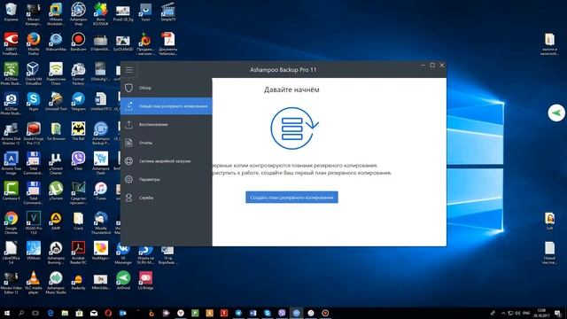This screenshot has width=567, height=319.
Task: Minimize the Ashampoo Backup Pro window
Action: click(x=423, y=66)
